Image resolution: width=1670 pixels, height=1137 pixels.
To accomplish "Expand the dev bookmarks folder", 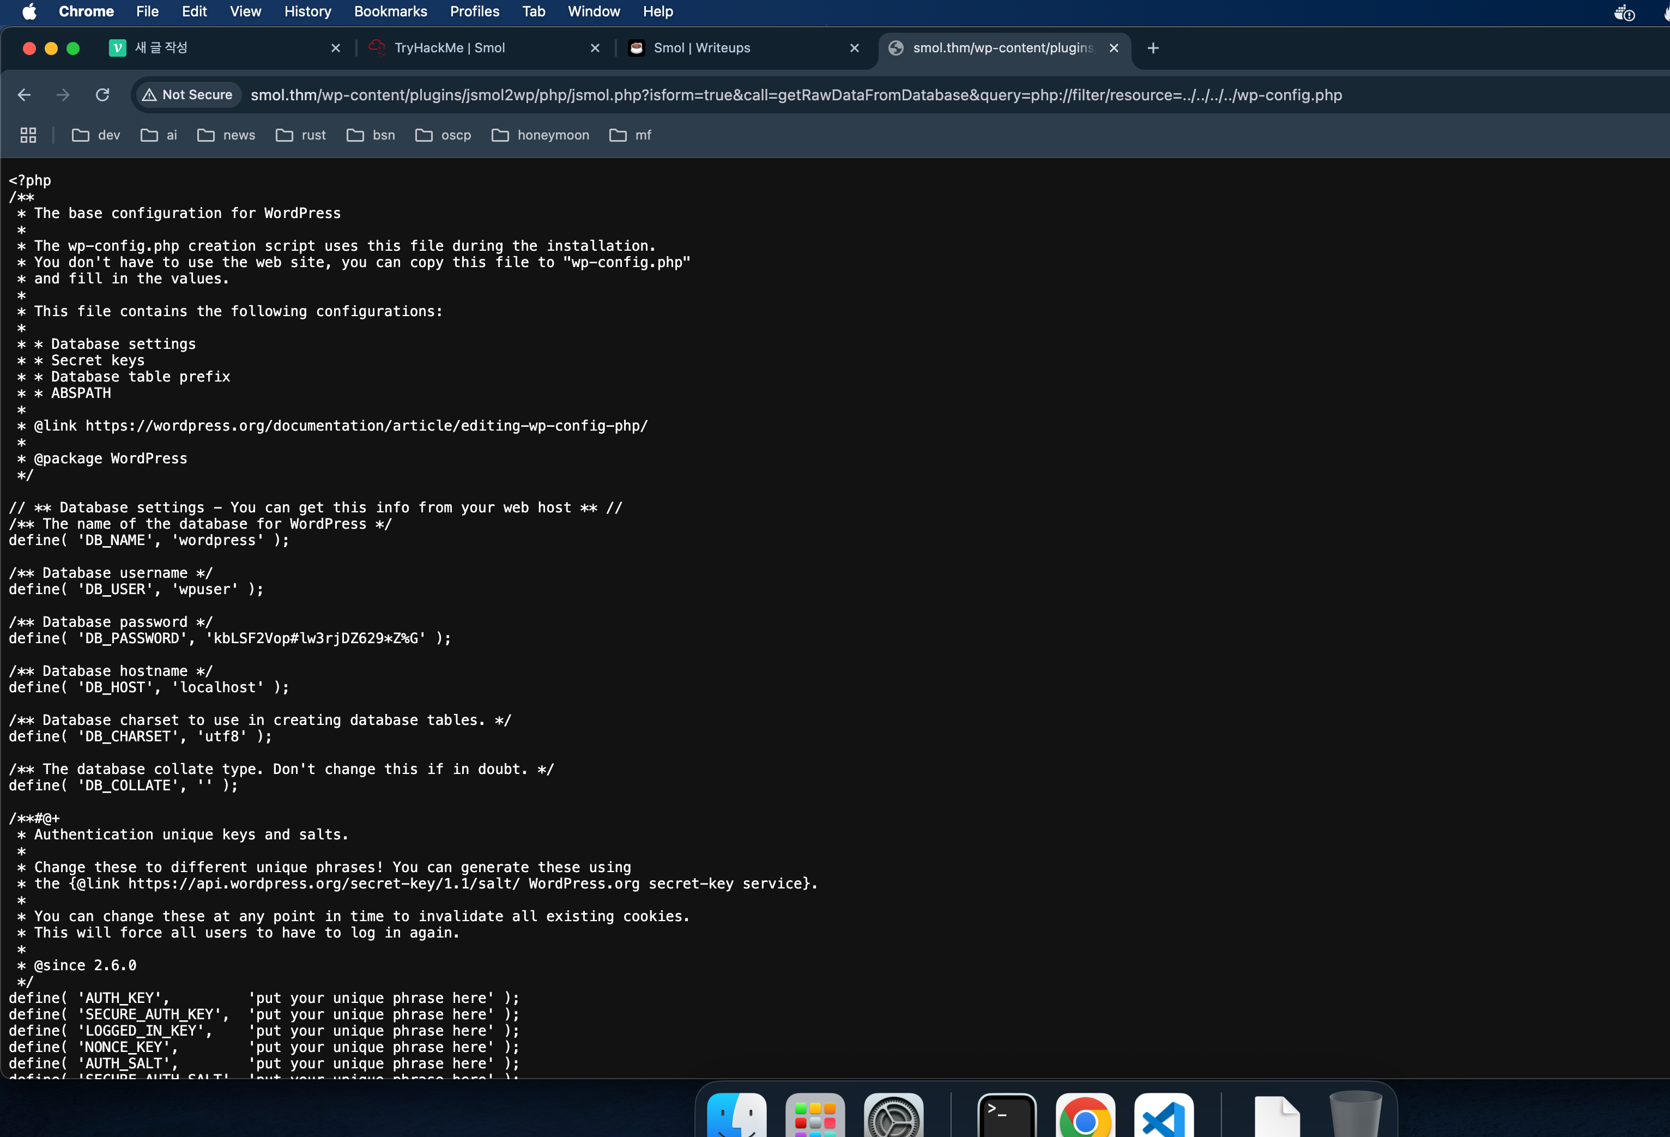I will click(96, 135).
